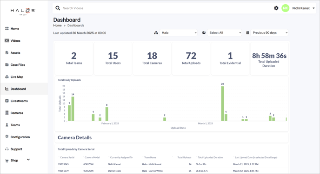Click the NK user avatar
The image size is (320, 174).
285,8
